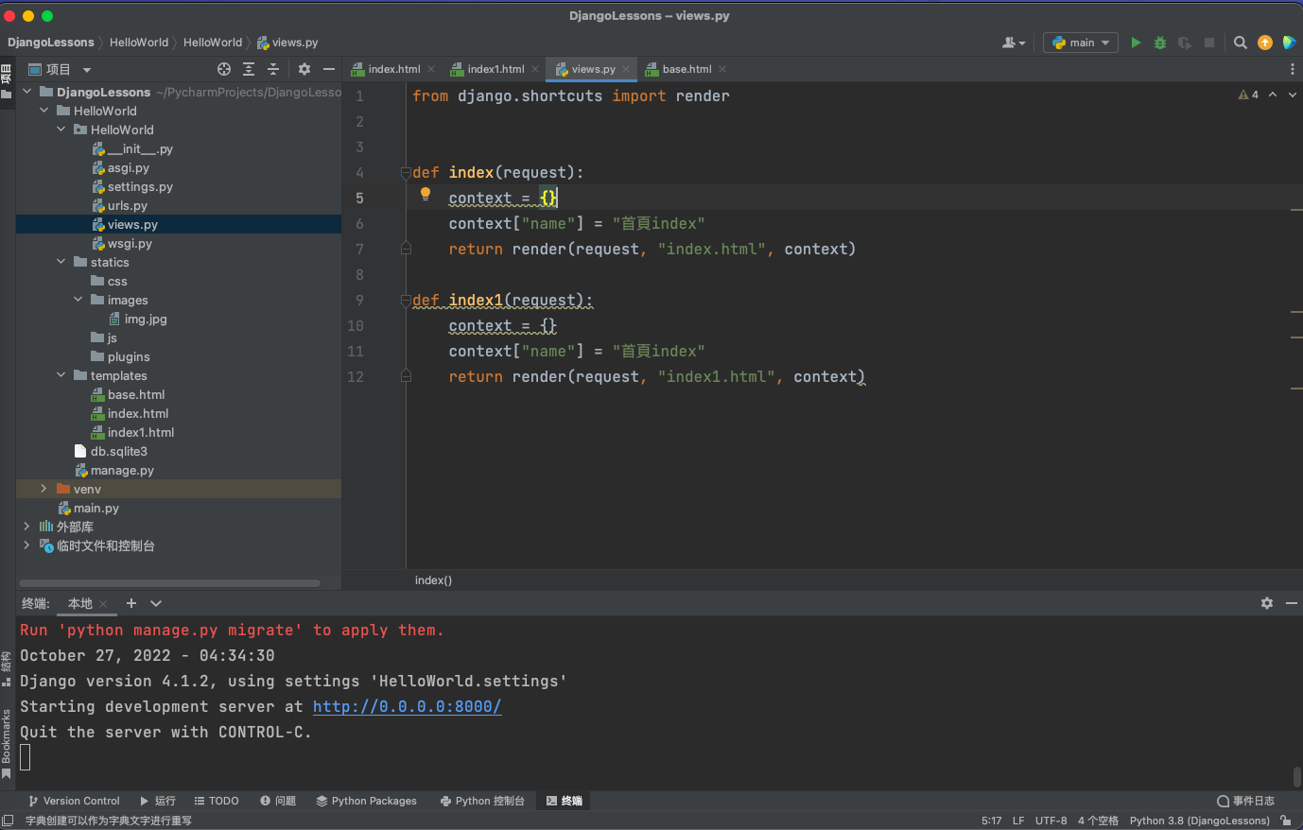The image size is (1303, 830).
Task: Add a new terminal session tab
Action: tap(131, 603)
